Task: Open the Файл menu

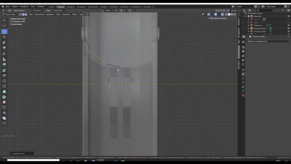Action: [x=8, y=6]
